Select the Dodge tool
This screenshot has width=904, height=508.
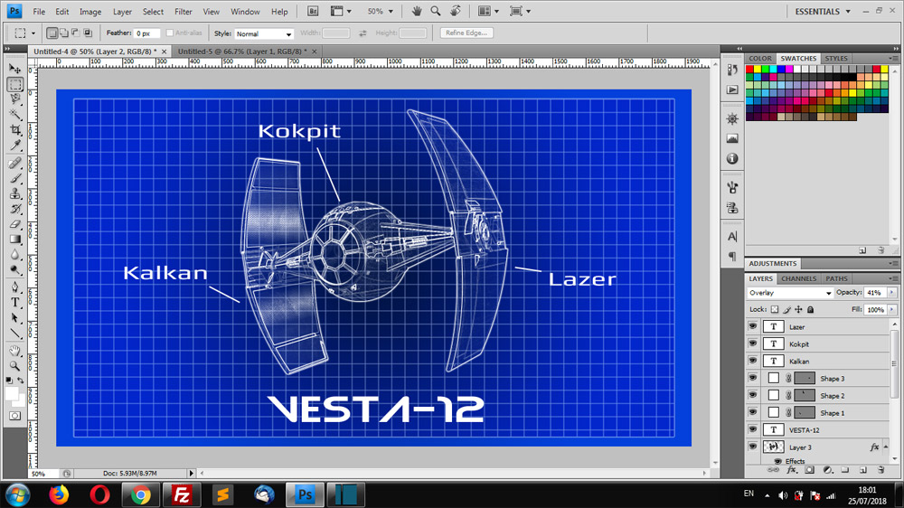[15, 270]
